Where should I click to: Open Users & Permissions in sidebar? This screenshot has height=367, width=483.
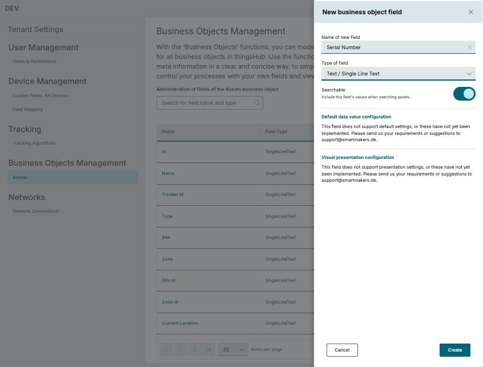(34, 61)
